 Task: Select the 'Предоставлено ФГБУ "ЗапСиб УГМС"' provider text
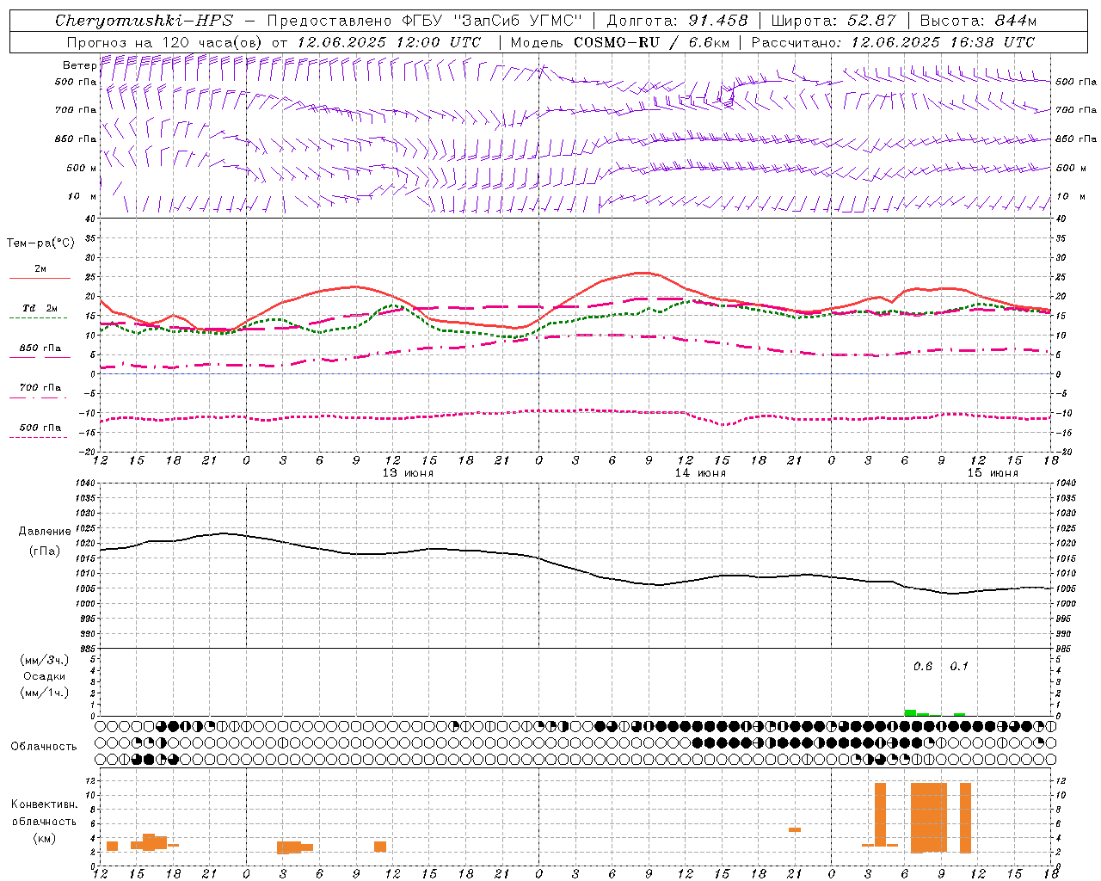click(x=425, y=21)
